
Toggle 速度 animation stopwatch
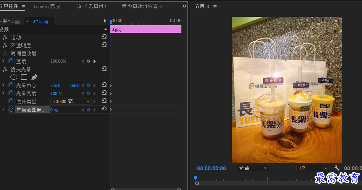click(x=11, y=61)
